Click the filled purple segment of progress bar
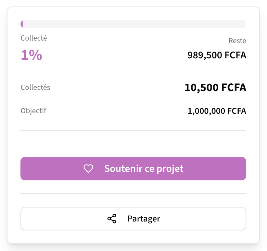Viewport: 267px width, 251px height. pos(22,24)
